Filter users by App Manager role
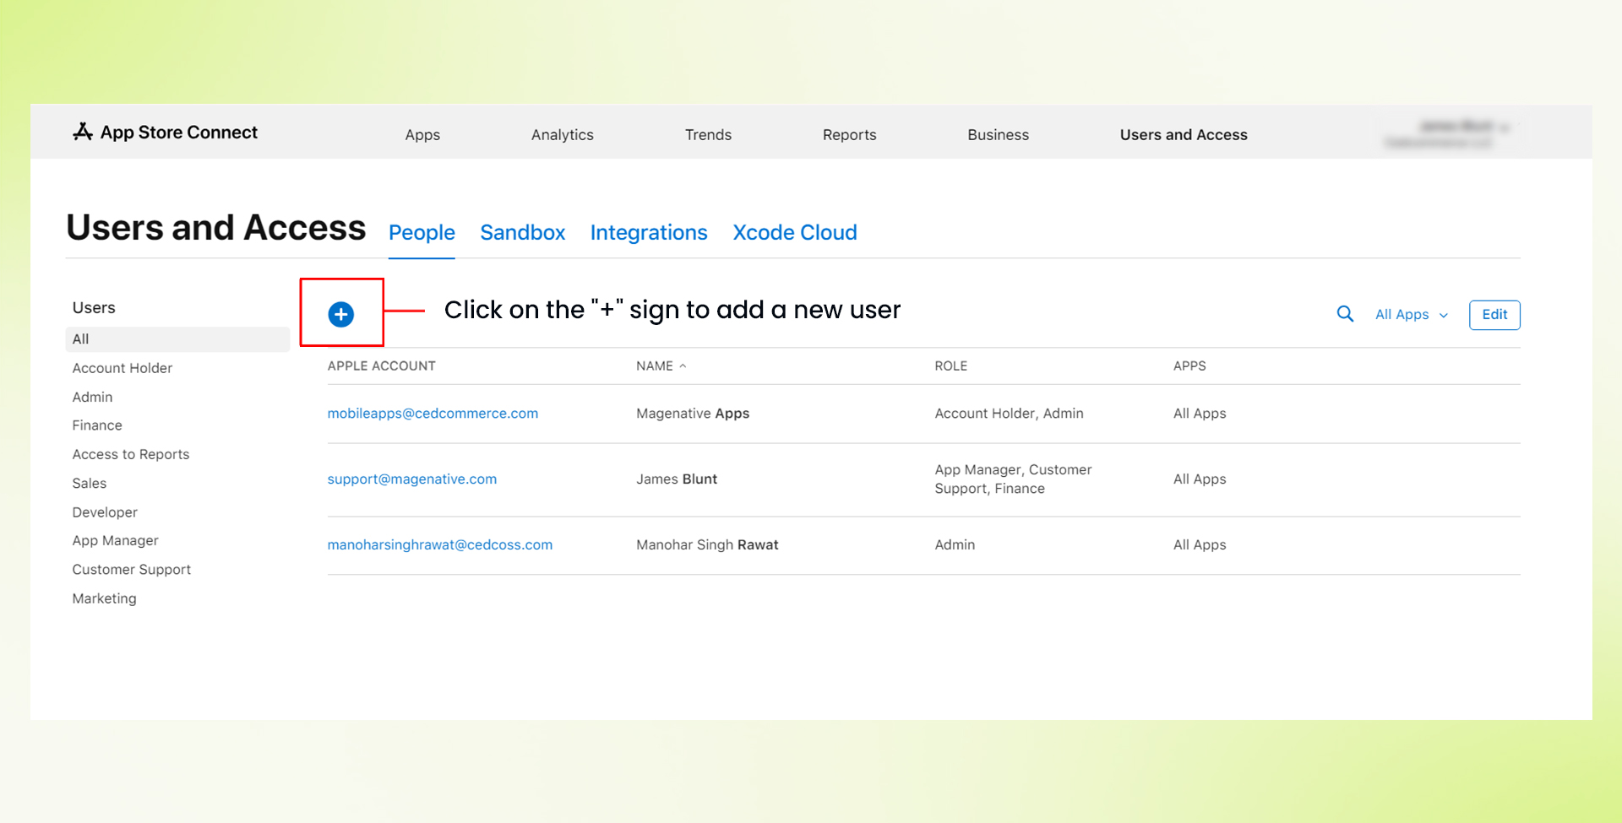 pyautogui.click(x=116, y=541)
